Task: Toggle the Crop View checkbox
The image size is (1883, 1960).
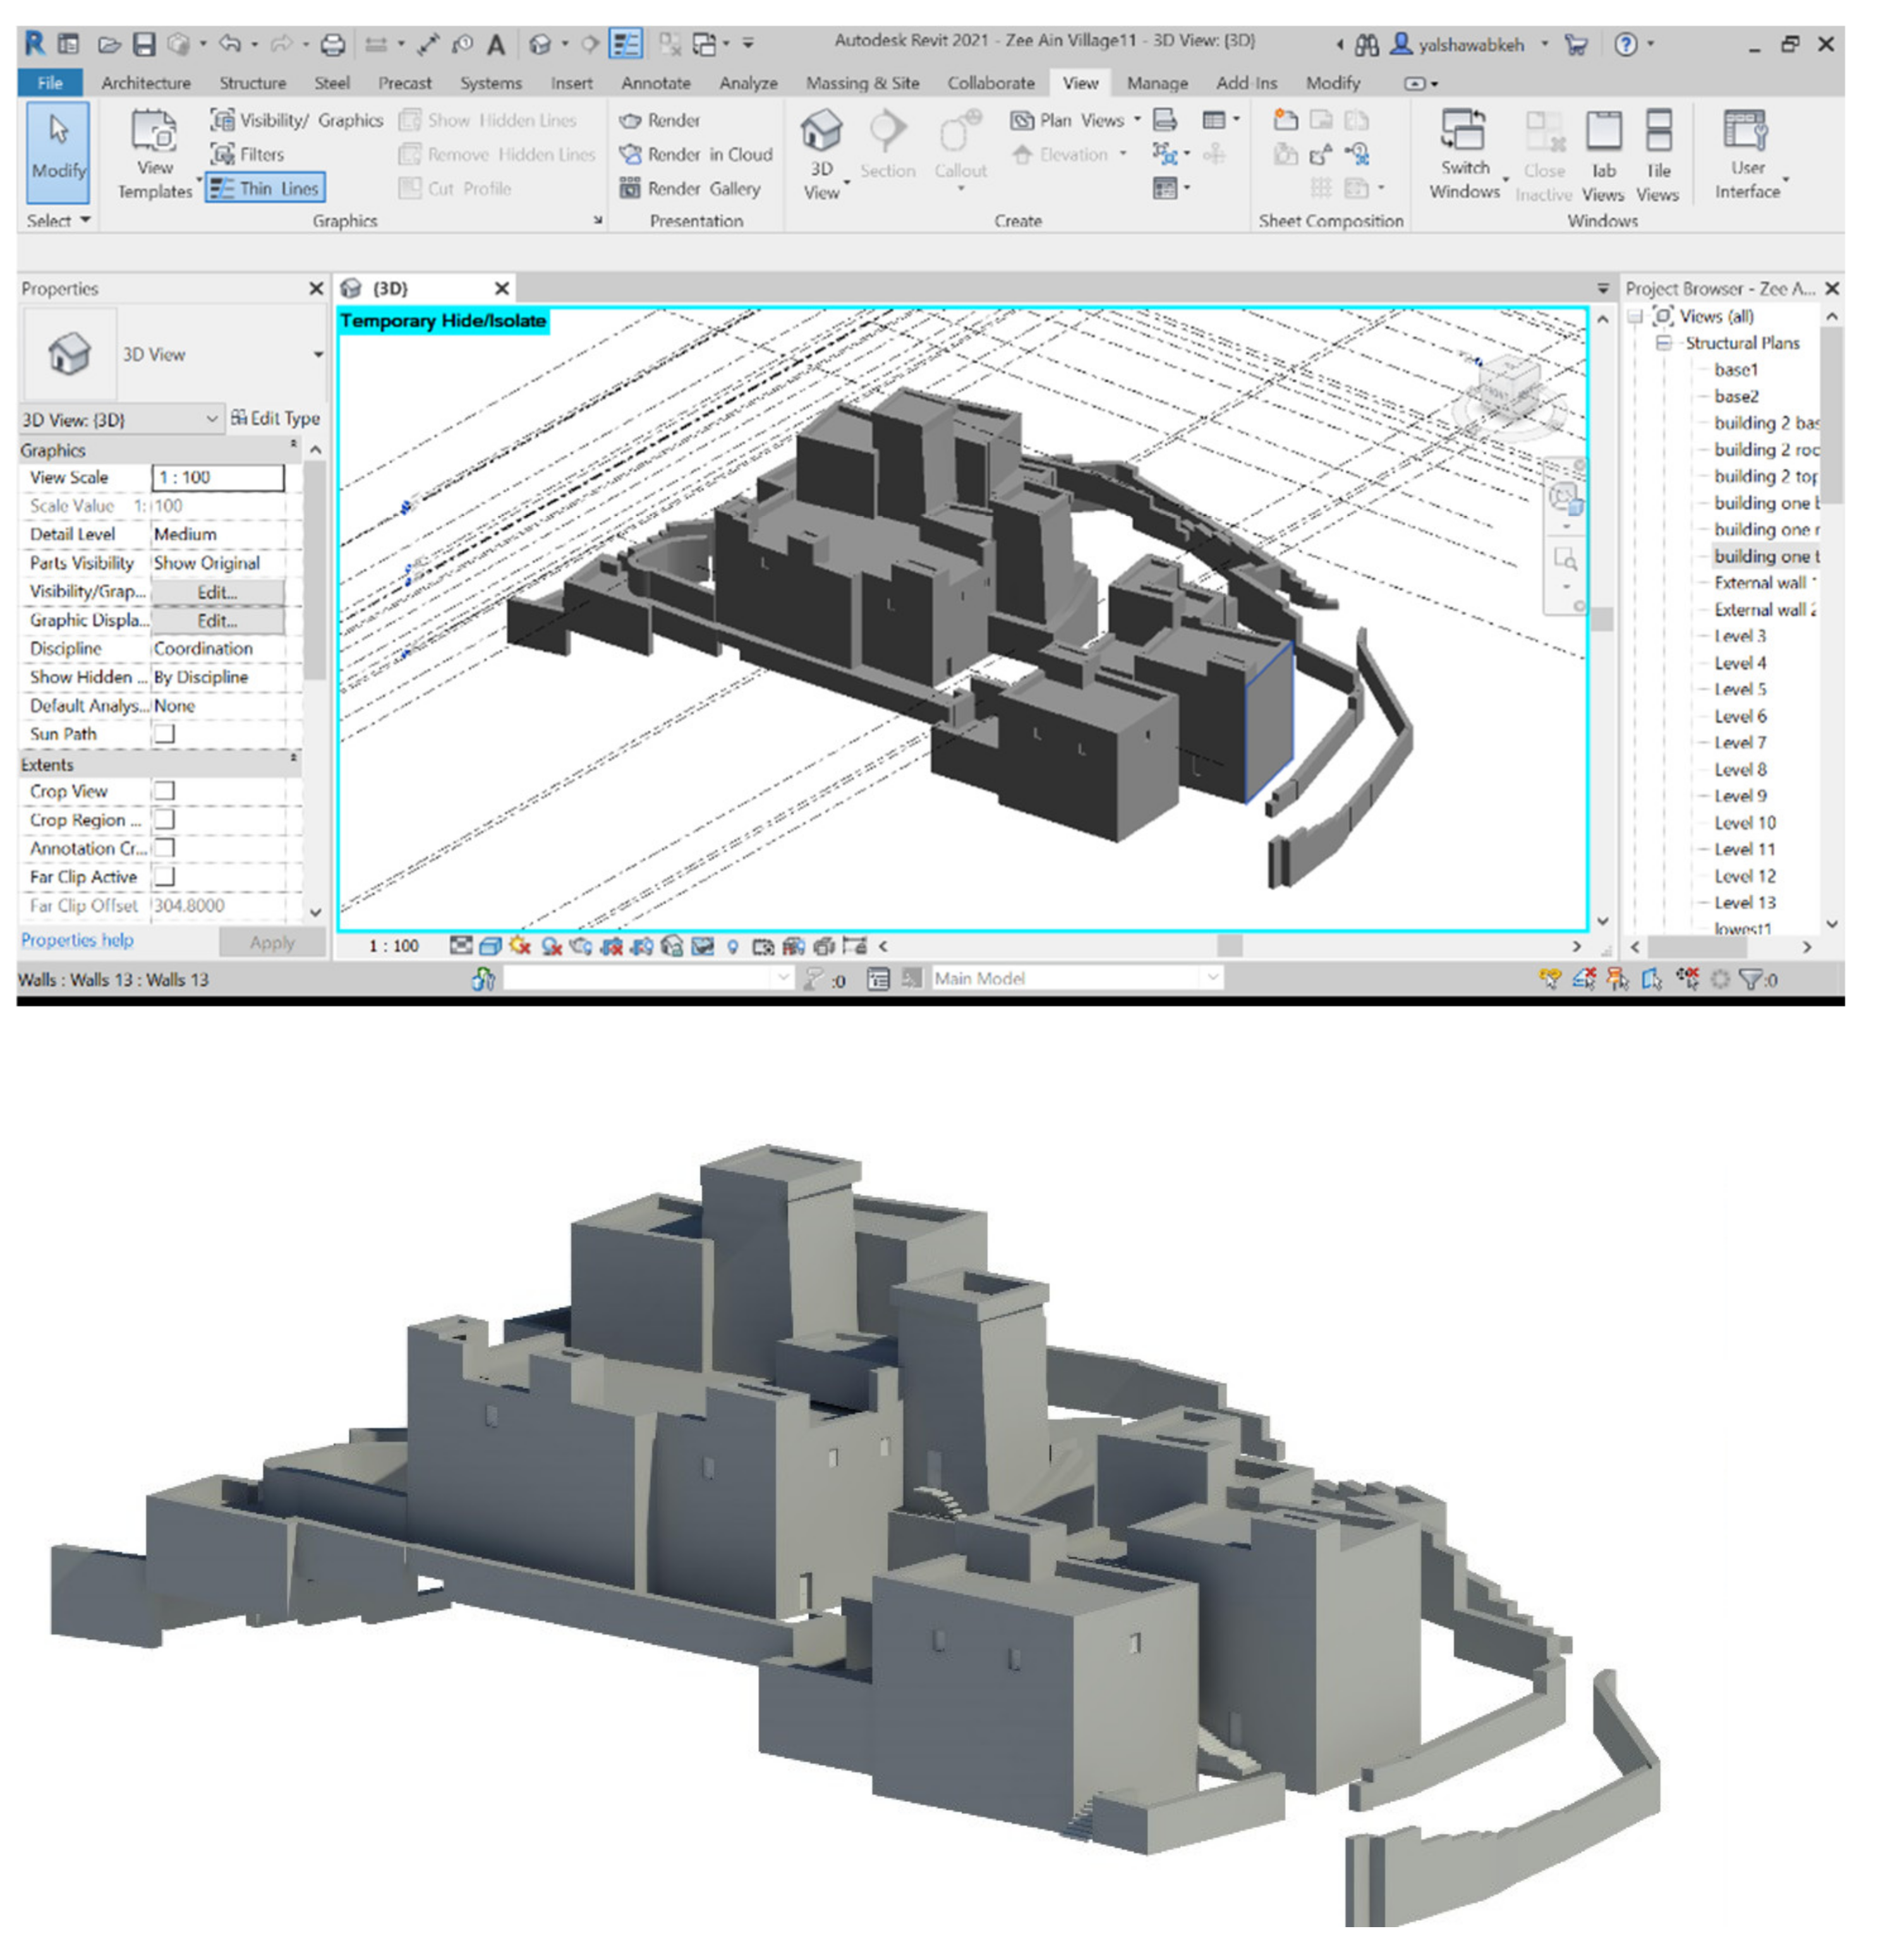Action: (164, 791)
